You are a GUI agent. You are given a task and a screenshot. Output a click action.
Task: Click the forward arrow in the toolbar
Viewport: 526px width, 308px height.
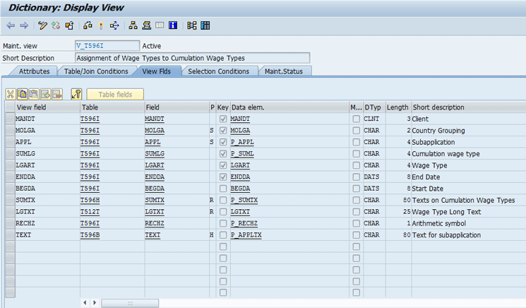(x=23, y=26)
